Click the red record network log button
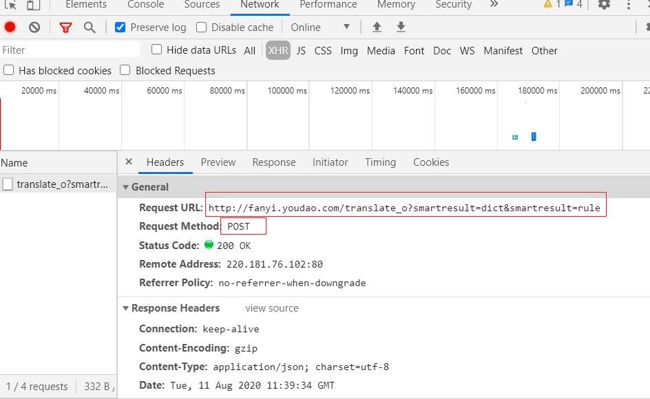This screenshot has width=650, height=399. [x=10, y=28]
